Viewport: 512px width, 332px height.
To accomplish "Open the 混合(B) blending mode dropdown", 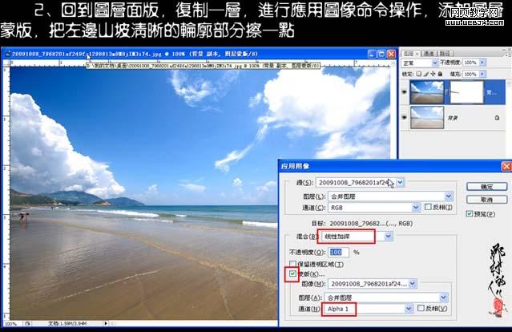I will point(389,236).
